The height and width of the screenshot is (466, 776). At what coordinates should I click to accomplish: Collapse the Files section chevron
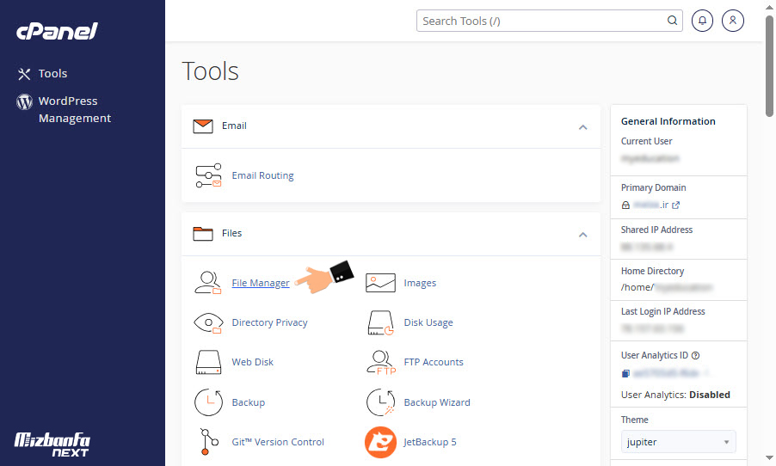582,234
